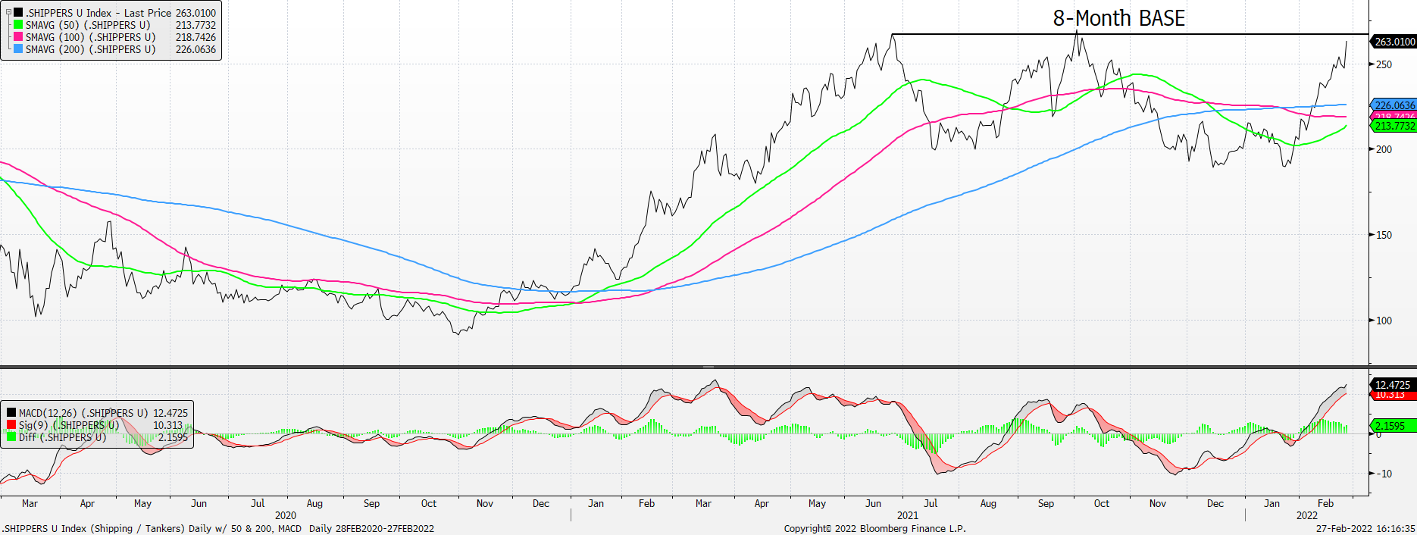
Task: Click the black 263.0100 price axis tag
Action: 1394,42
